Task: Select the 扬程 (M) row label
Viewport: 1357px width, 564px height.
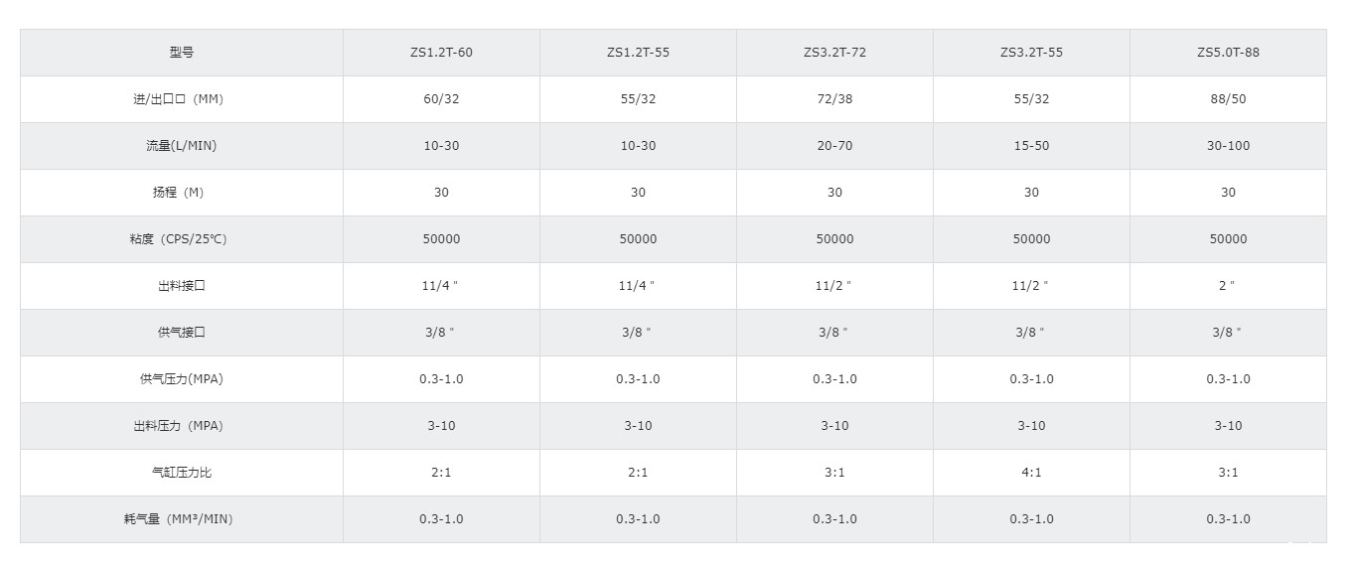Action: pyautogui.click(x=182, y=193)
